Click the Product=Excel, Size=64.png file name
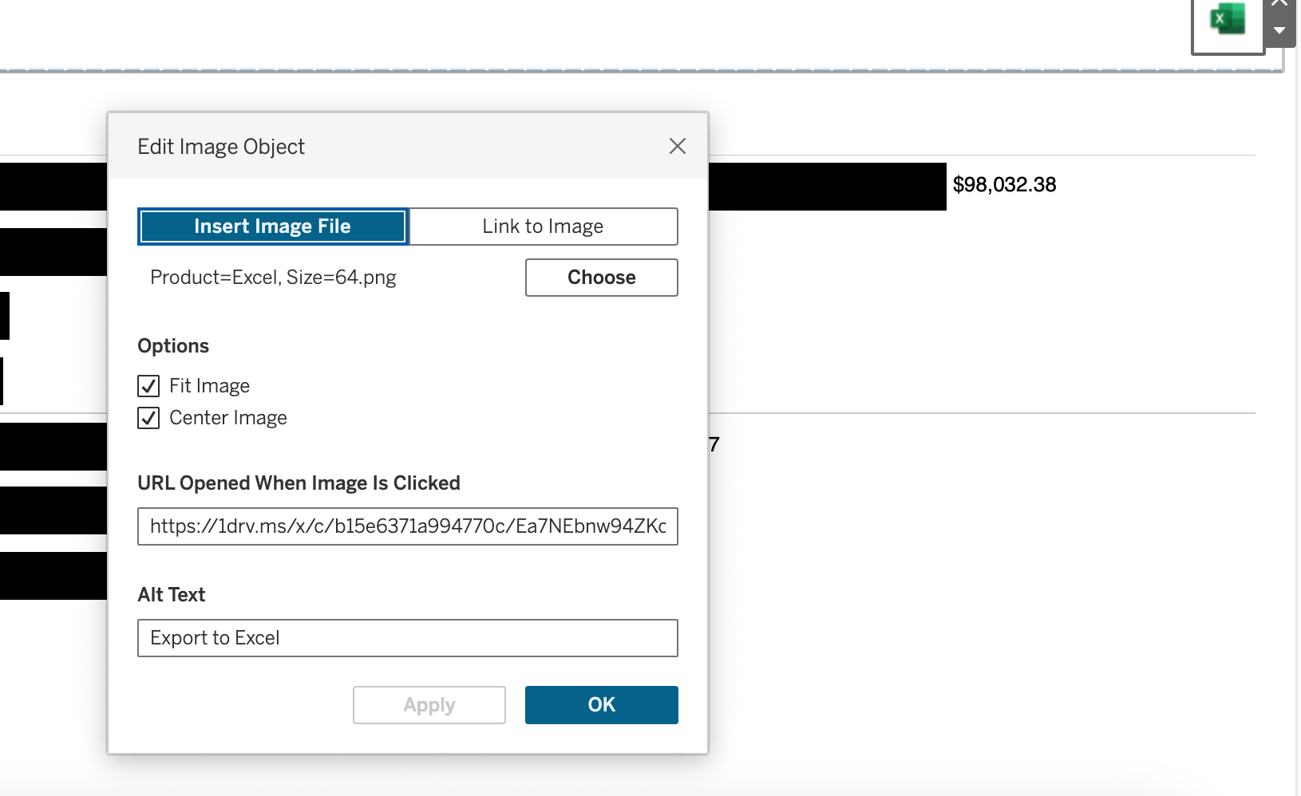The width and height of the screenshot is (1301, 796). coord(273,278)
